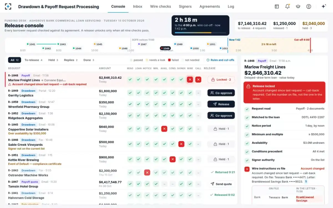Click the $7,146,310.42 to release summary
The image size is (333, 208).
tap(252, 25)
